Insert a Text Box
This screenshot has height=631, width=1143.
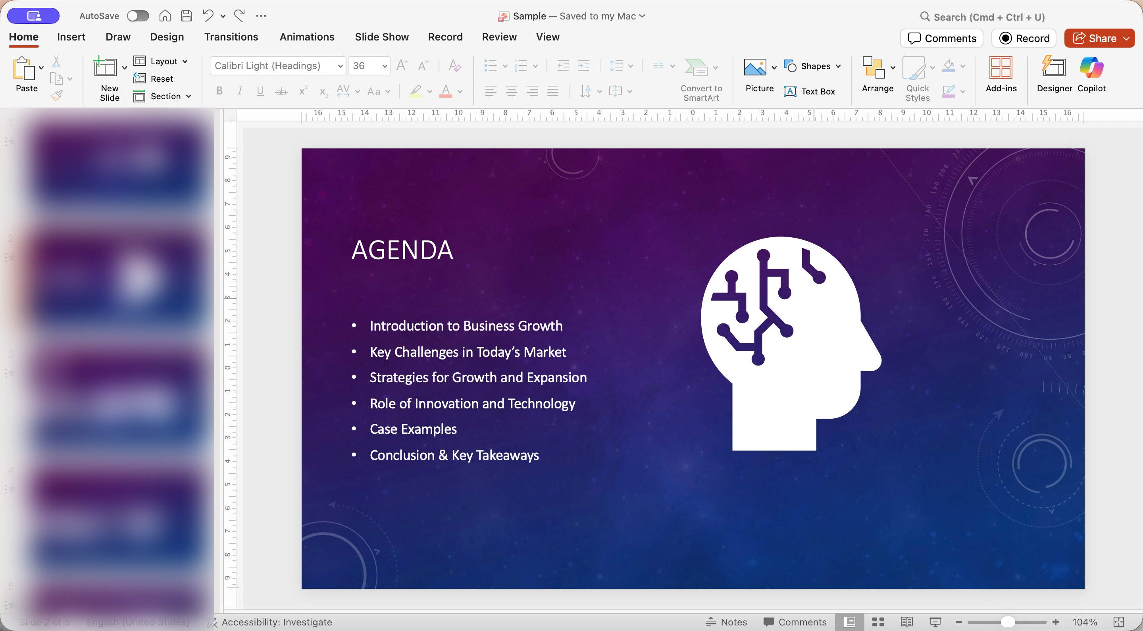(810, 91)
